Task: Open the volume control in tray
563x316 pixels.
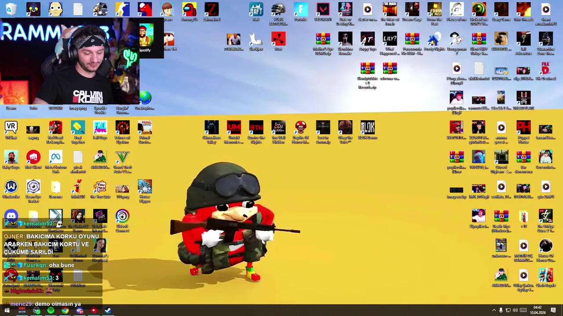Action: pos(515,311)
